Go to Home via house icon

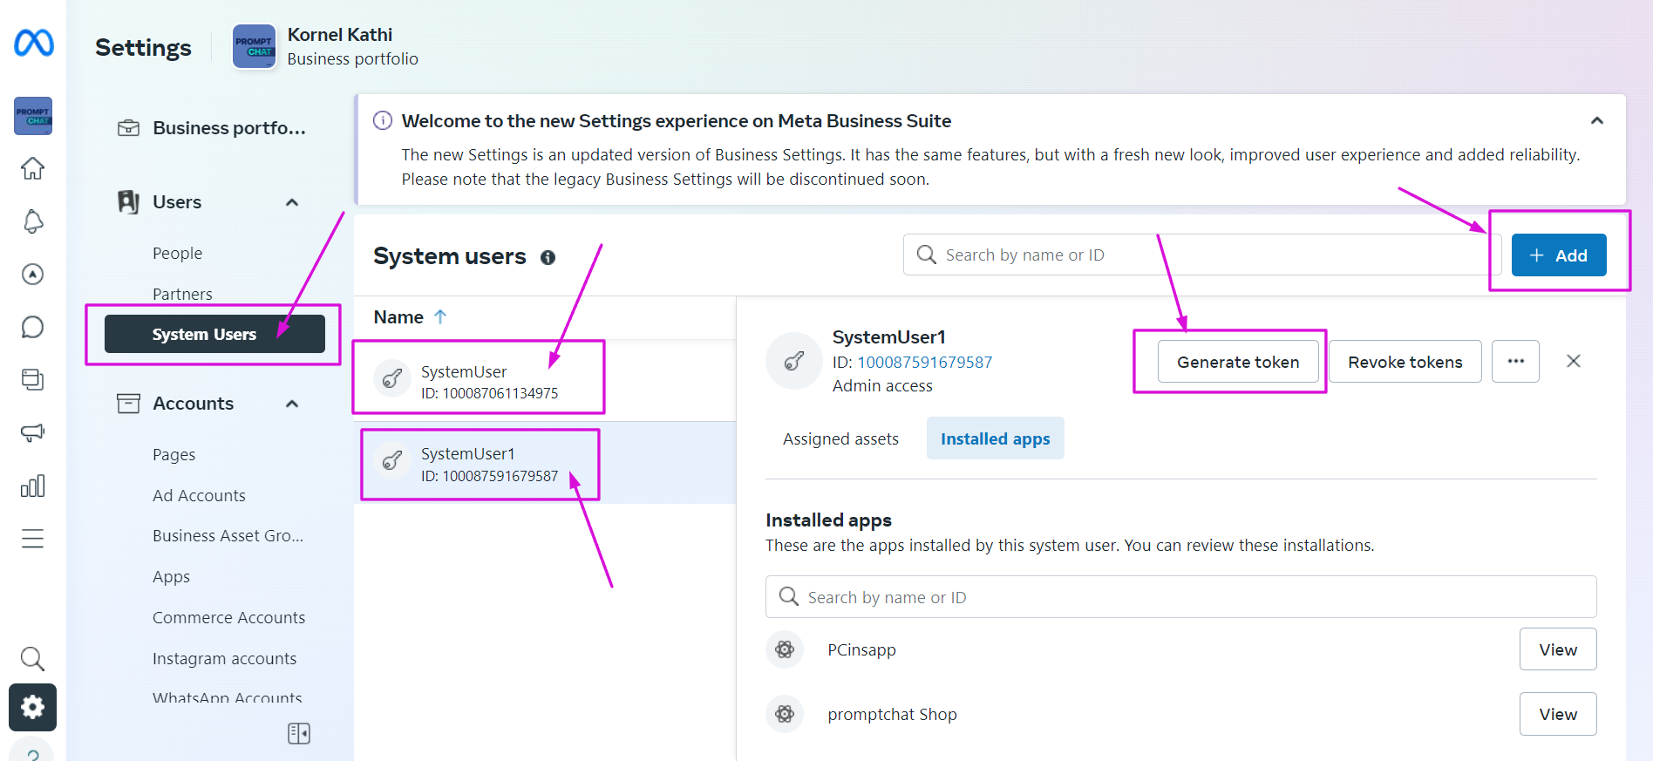pos(32,168)
